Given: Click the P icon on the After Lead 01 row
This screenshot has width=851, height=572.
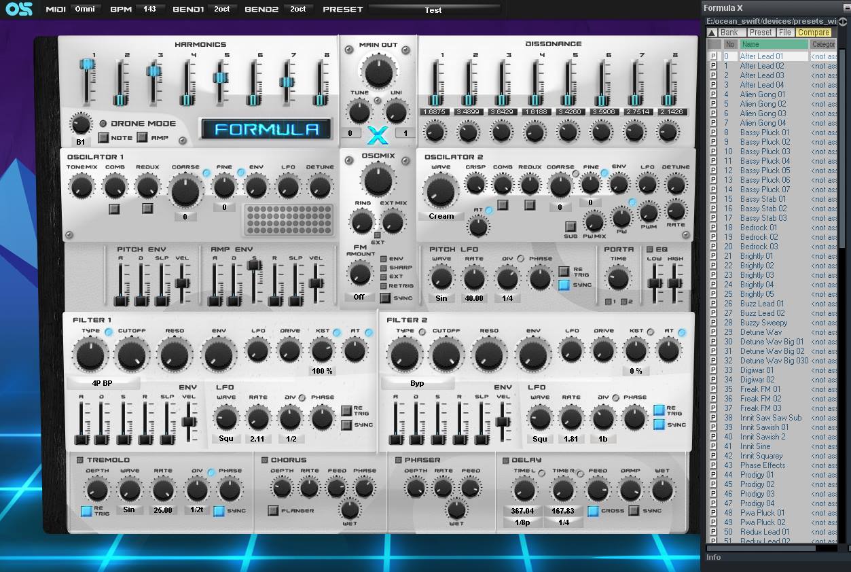Looking at the screenshot, I should tap(713, 56).
